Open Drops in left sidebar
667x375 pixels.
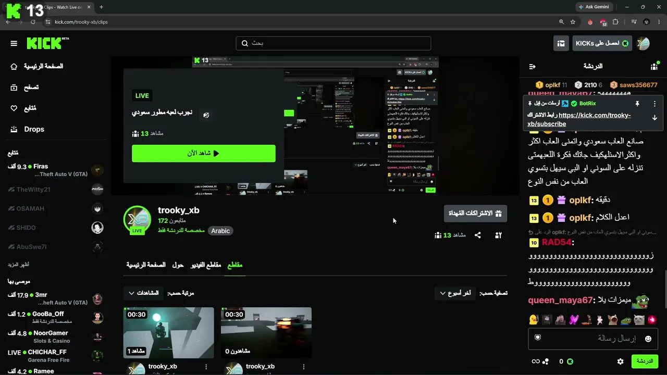click(x=27, y=129)
